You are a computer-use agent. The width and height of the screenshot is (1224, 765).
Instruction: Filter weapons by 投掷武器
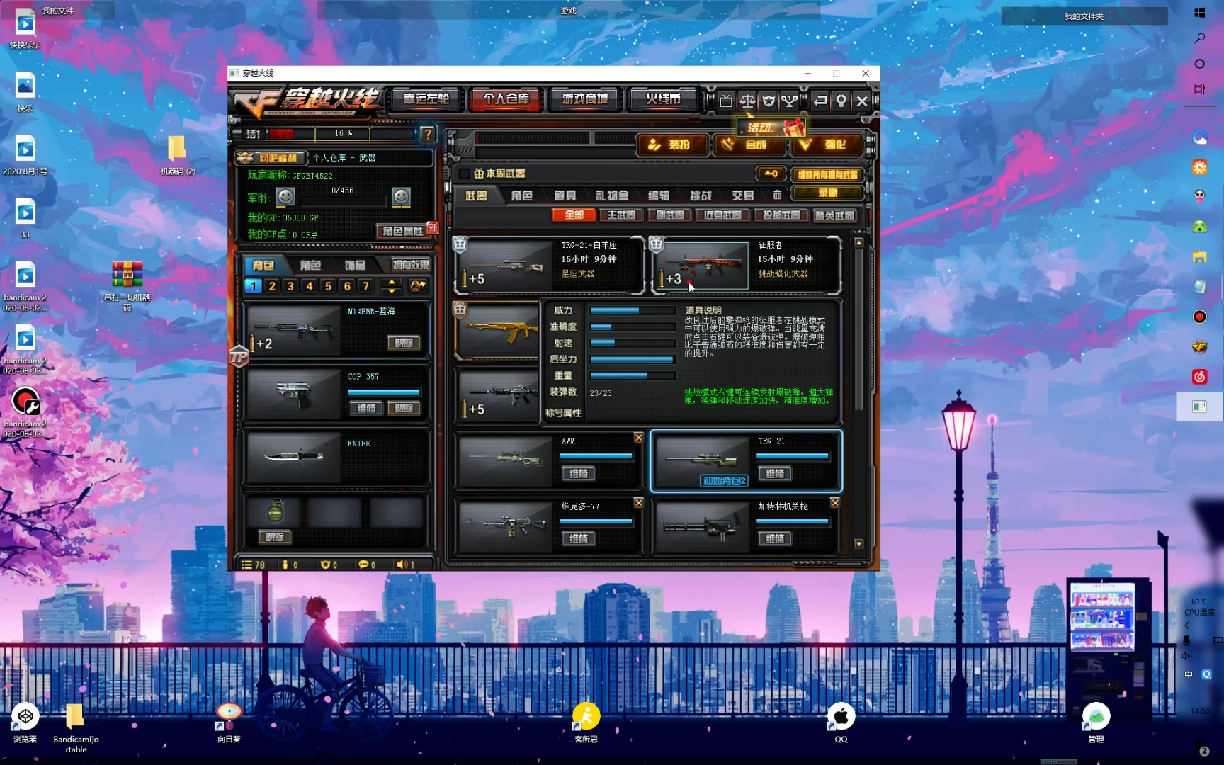point(781,215)
